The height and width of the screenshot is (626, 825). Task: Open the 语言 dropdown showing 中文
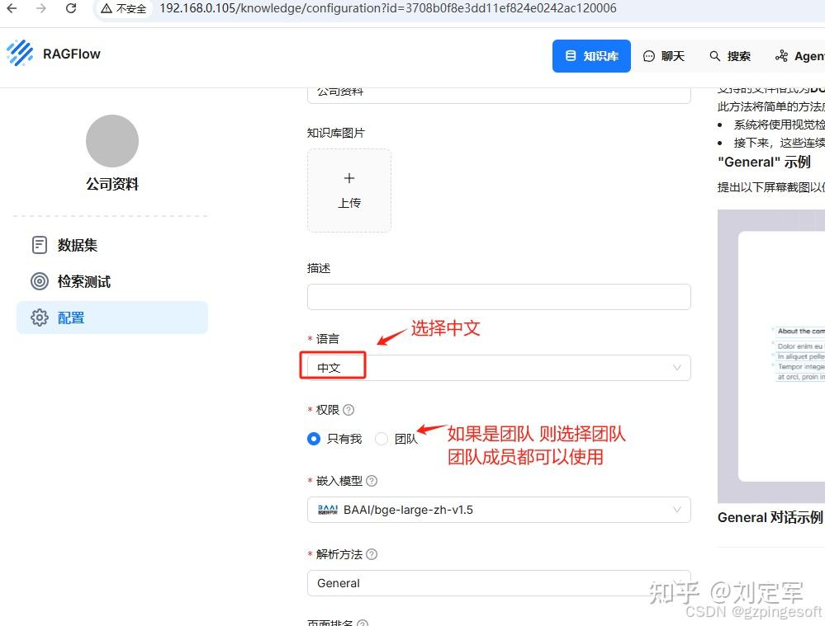498,368
